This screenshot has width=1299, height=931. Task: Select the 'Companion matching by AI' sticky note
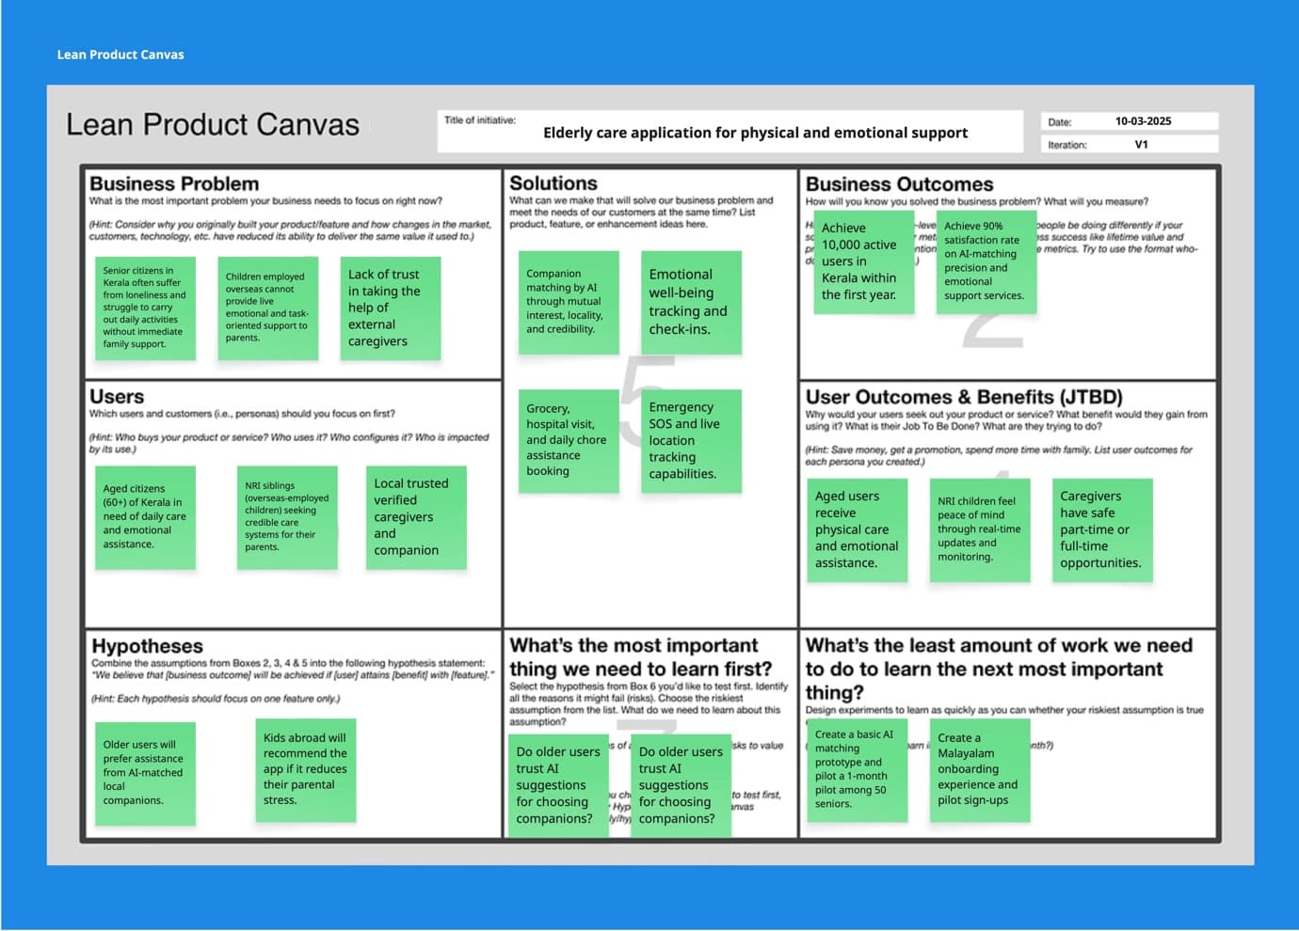tap(568, 302)
